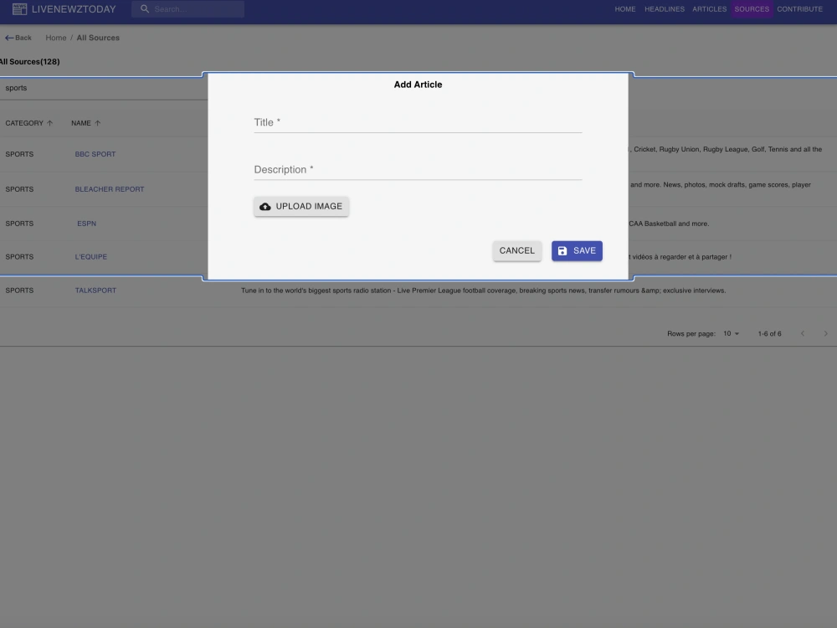The image size is (837, 628).
Task: Open the L'Equipe source link
Action: pos(90,257)
